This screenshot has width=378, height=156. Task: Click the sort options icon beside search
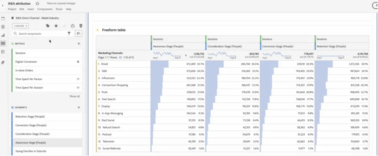coord(78,33)
